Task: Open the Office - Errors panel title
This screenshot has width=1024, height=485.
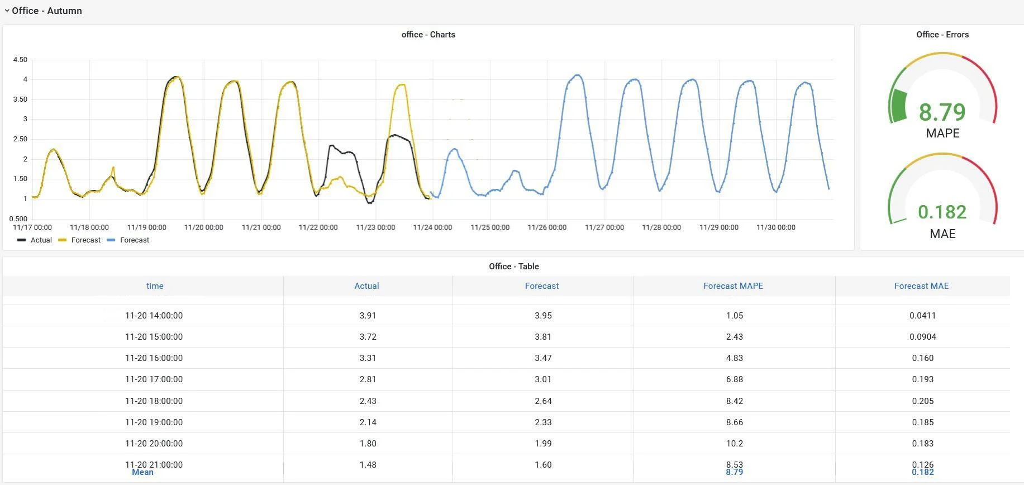Action: 942,35
